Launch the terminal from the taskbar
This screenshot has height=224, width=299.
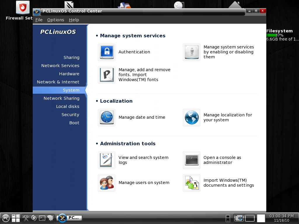point(42,218)
